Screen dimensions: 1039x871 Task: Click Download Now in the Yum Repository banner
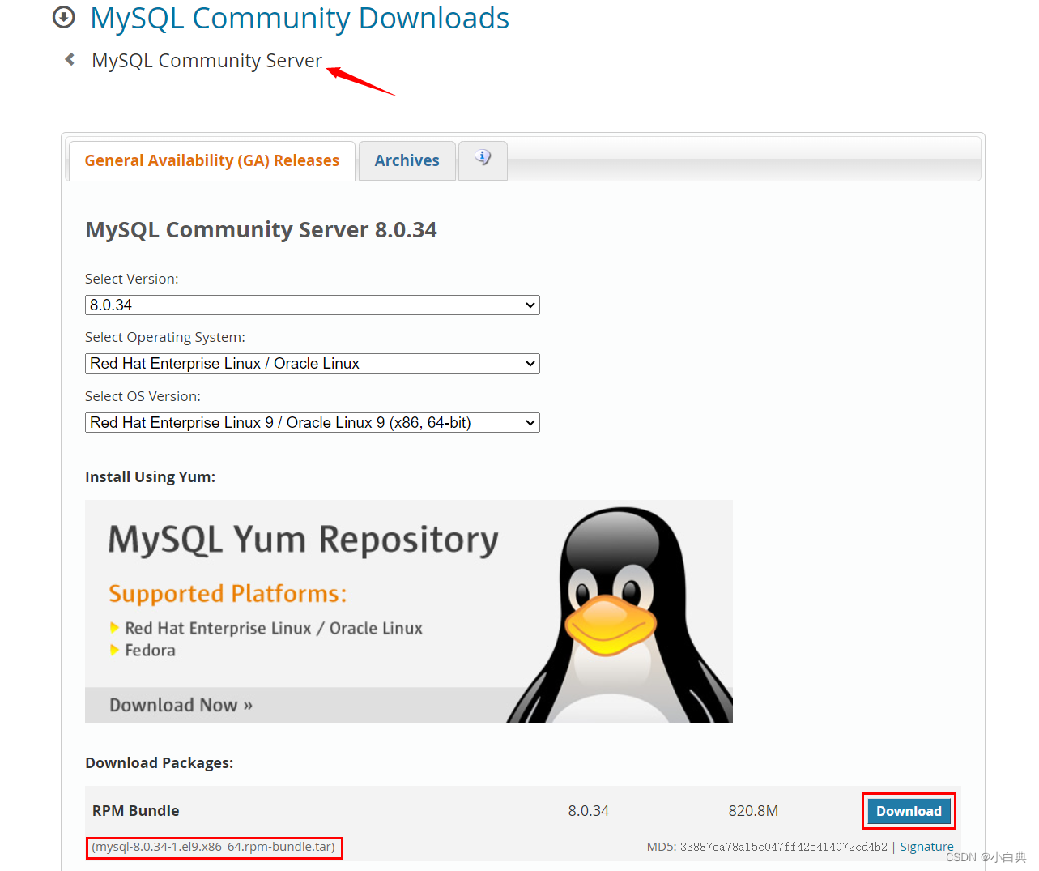click(181, 705)
